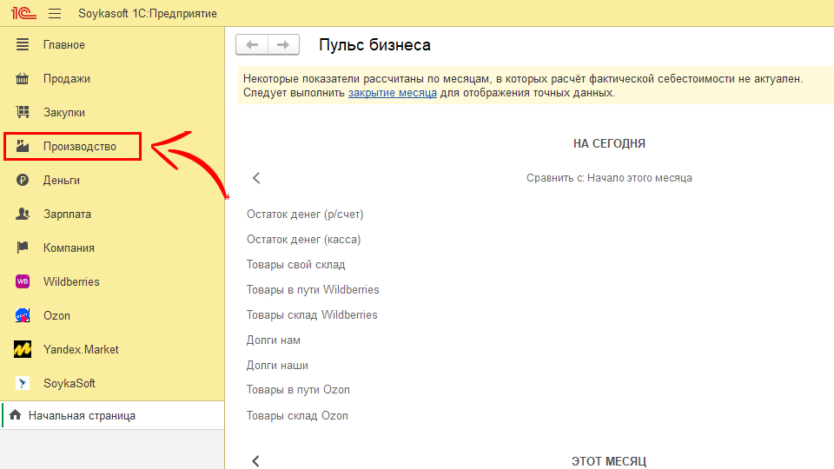Click the Закупки cart icon

coord(23,112)
